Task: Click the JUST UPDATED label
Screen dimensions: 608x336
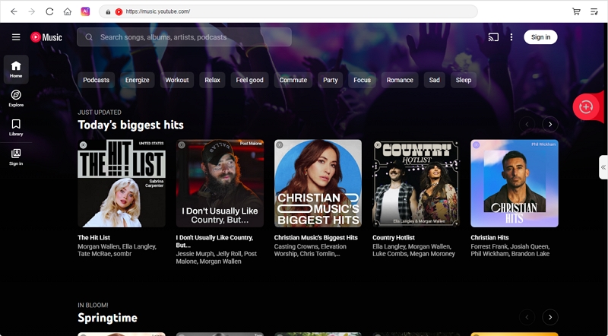Action: (x=100, y=113)
